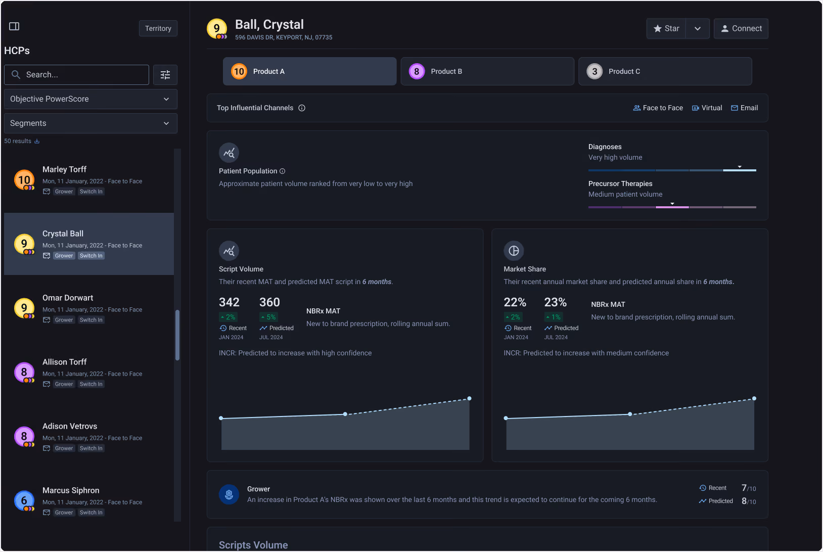The image size is (823, 552).
Task: Switch to the Product B tab
Action: [487, 71]
